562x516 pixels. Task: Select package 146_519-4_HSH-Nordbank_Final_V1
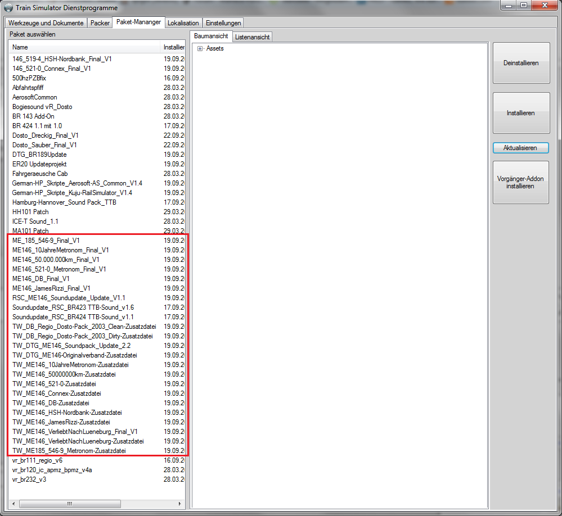point(62,59)
